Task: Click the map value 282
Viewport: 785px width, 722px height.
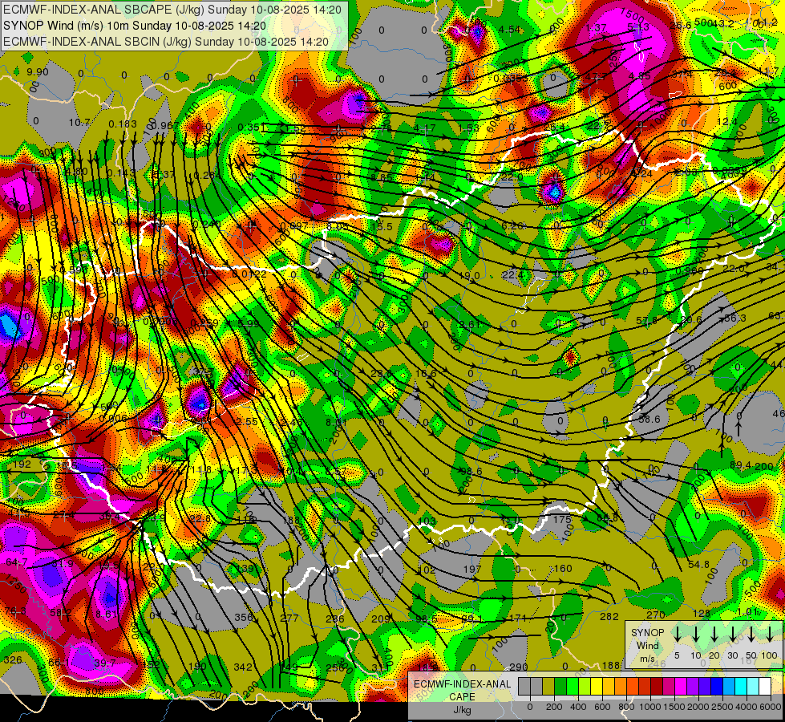Action: tap(609, 617)
